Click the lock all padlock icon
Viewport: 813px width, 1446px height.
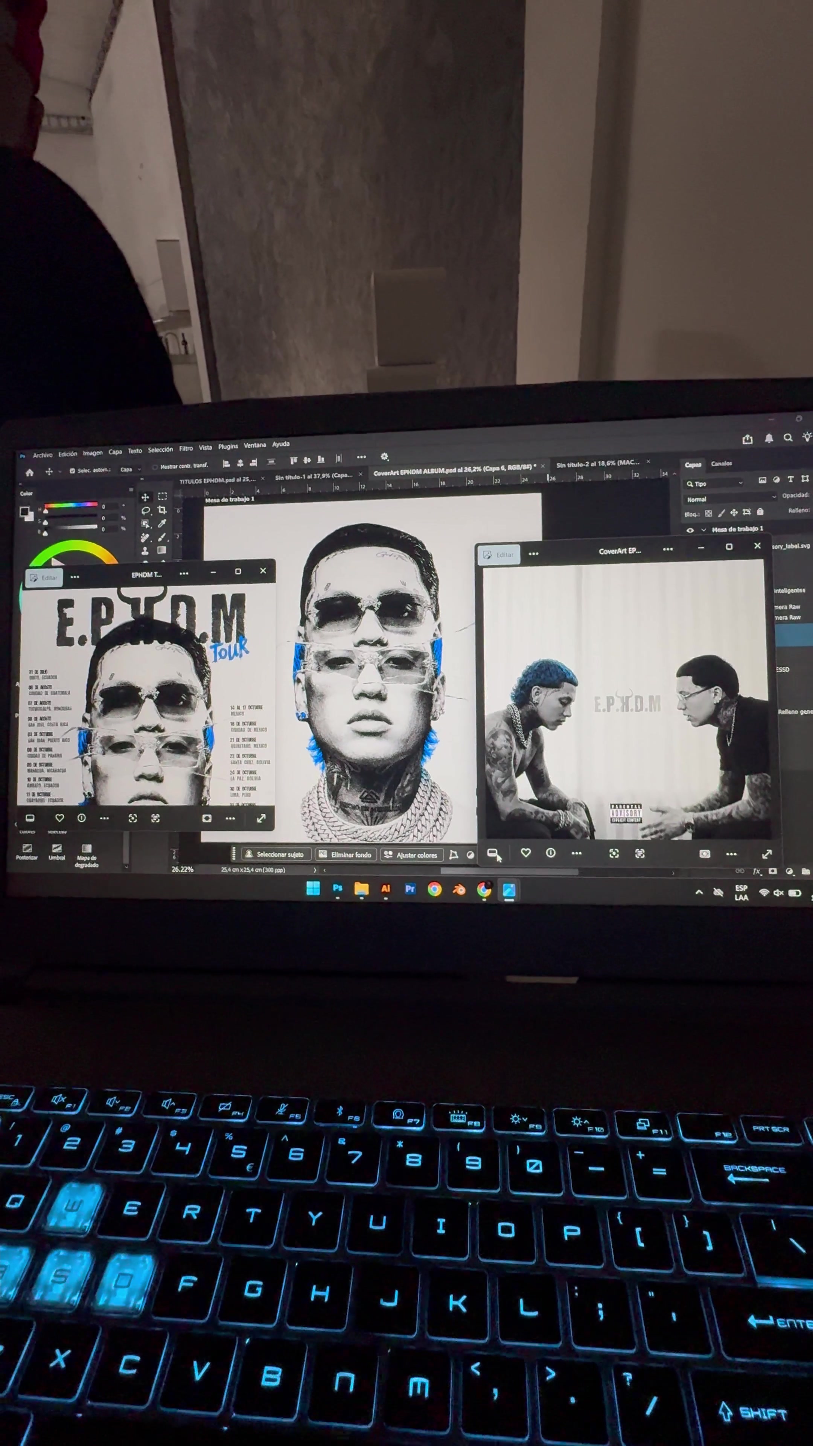point(760,511)
